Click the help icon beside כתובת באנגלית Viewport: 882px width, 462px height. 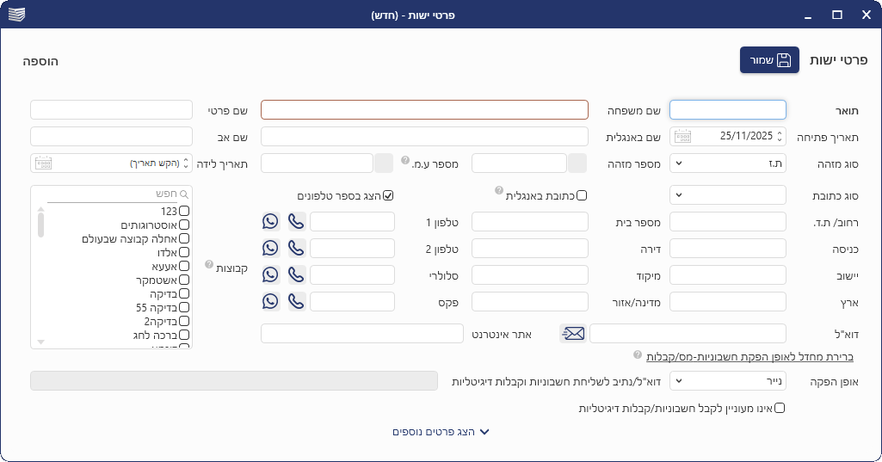click(x=499, y=190)
